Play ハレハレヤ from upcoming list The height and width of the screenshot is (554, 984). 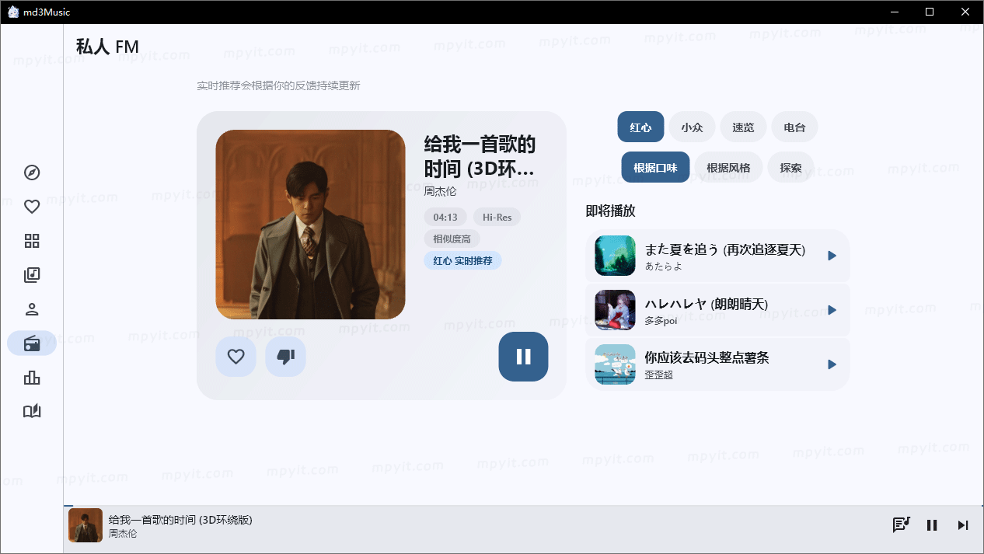click(832, 310)
